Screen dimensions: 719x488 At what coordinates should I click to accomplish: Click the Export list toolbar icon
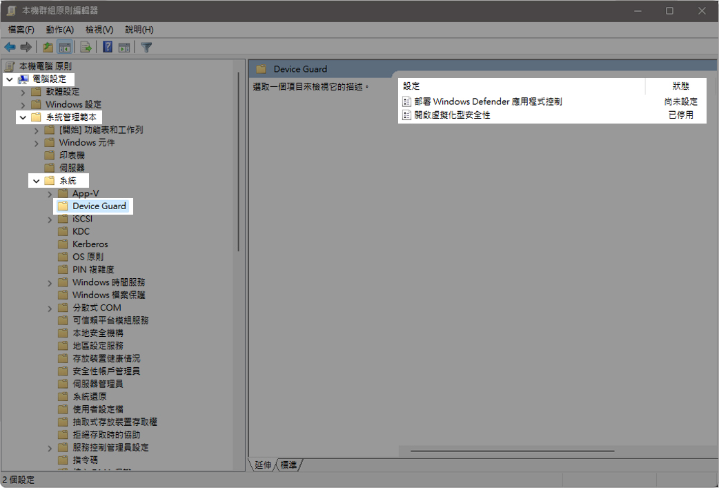tap(86, 47)
